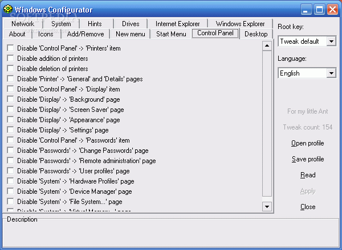Open the New menu tab
Image resolution: width=342 pixels, height=250 pixels.
(x=131, y=34)
